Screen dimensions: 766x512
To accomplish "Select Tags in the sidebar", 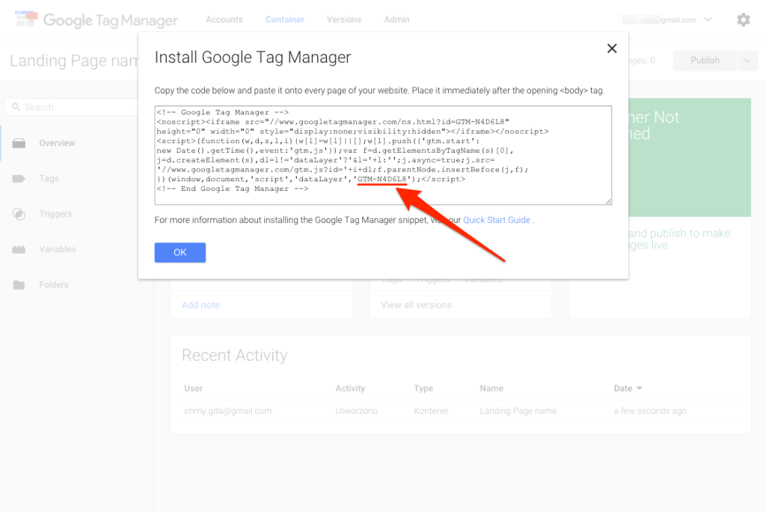I will tap(49, 178).
